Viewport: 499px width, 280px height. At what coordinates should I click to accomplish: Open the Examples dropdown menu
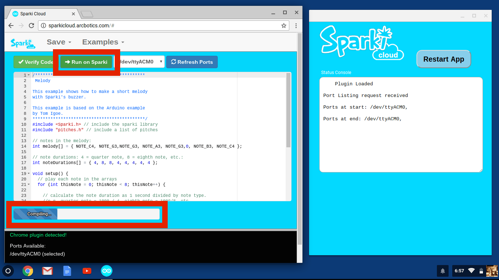coord(103,42)
